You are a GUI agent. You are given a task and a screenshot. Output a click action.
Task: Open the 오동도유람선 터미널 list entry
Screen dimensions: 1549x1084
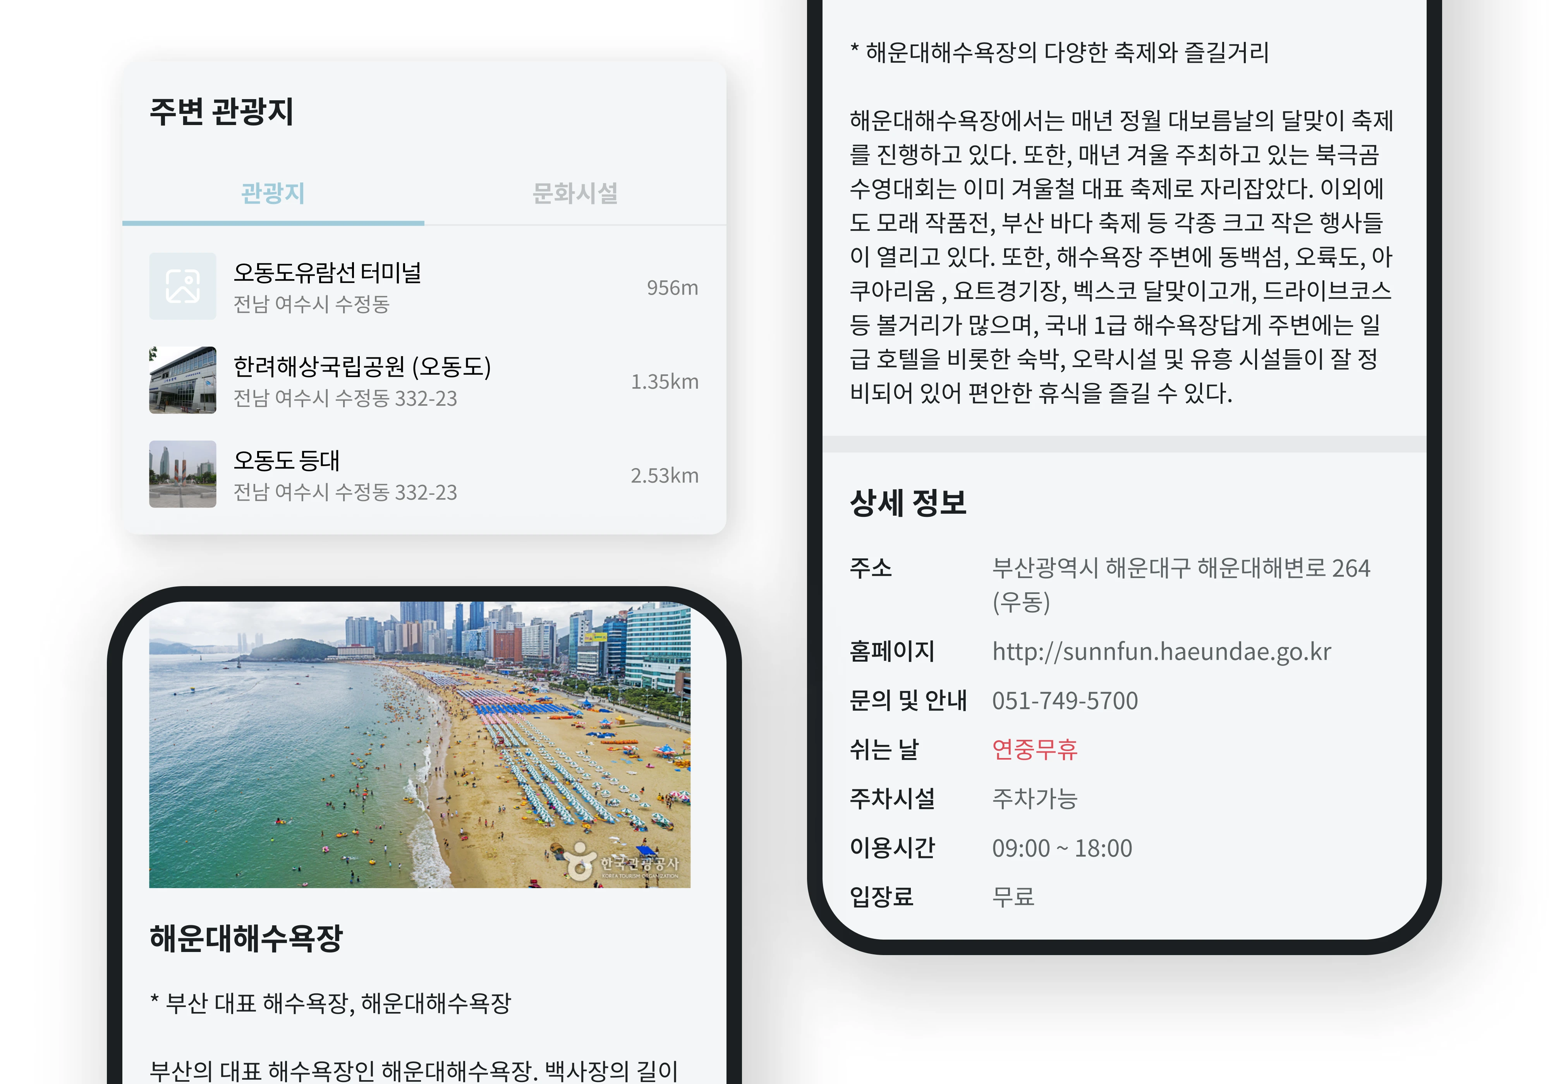coord(424,287)
